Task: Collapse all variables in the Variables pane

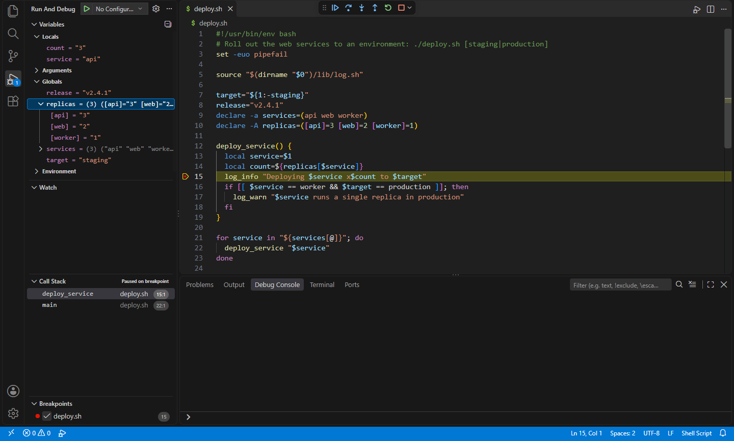Action: [x=168, y=24]
